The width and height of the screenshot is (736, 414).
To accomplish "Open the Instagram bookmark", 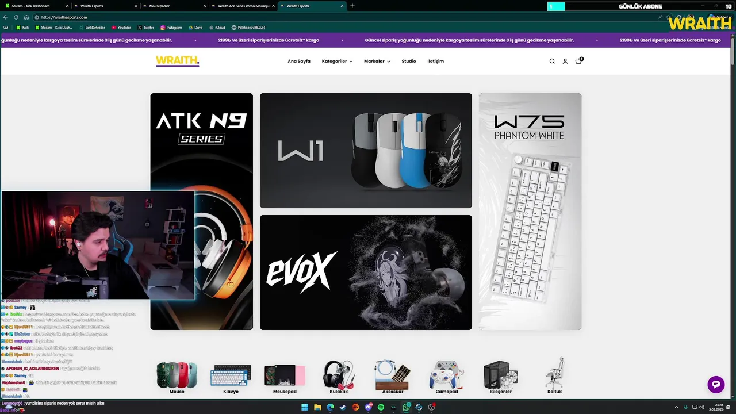I will pos(171,28).
